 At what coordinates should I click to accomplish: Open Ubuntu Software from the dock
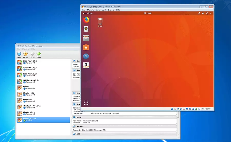[86, 47]
